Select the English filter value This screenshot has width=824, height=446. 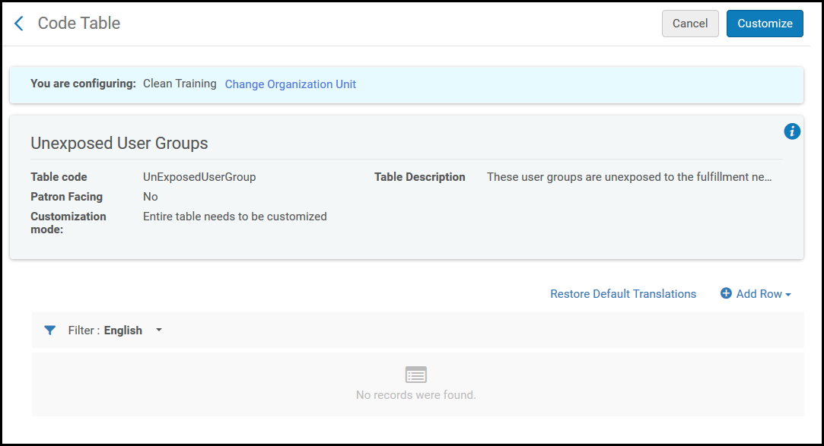[123, 331]
